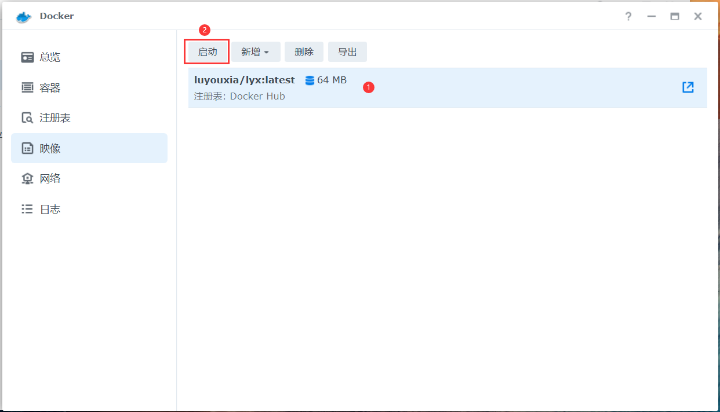
Task: Click the 总览 overview sidebar icon
Action: [x=27, y=57]
